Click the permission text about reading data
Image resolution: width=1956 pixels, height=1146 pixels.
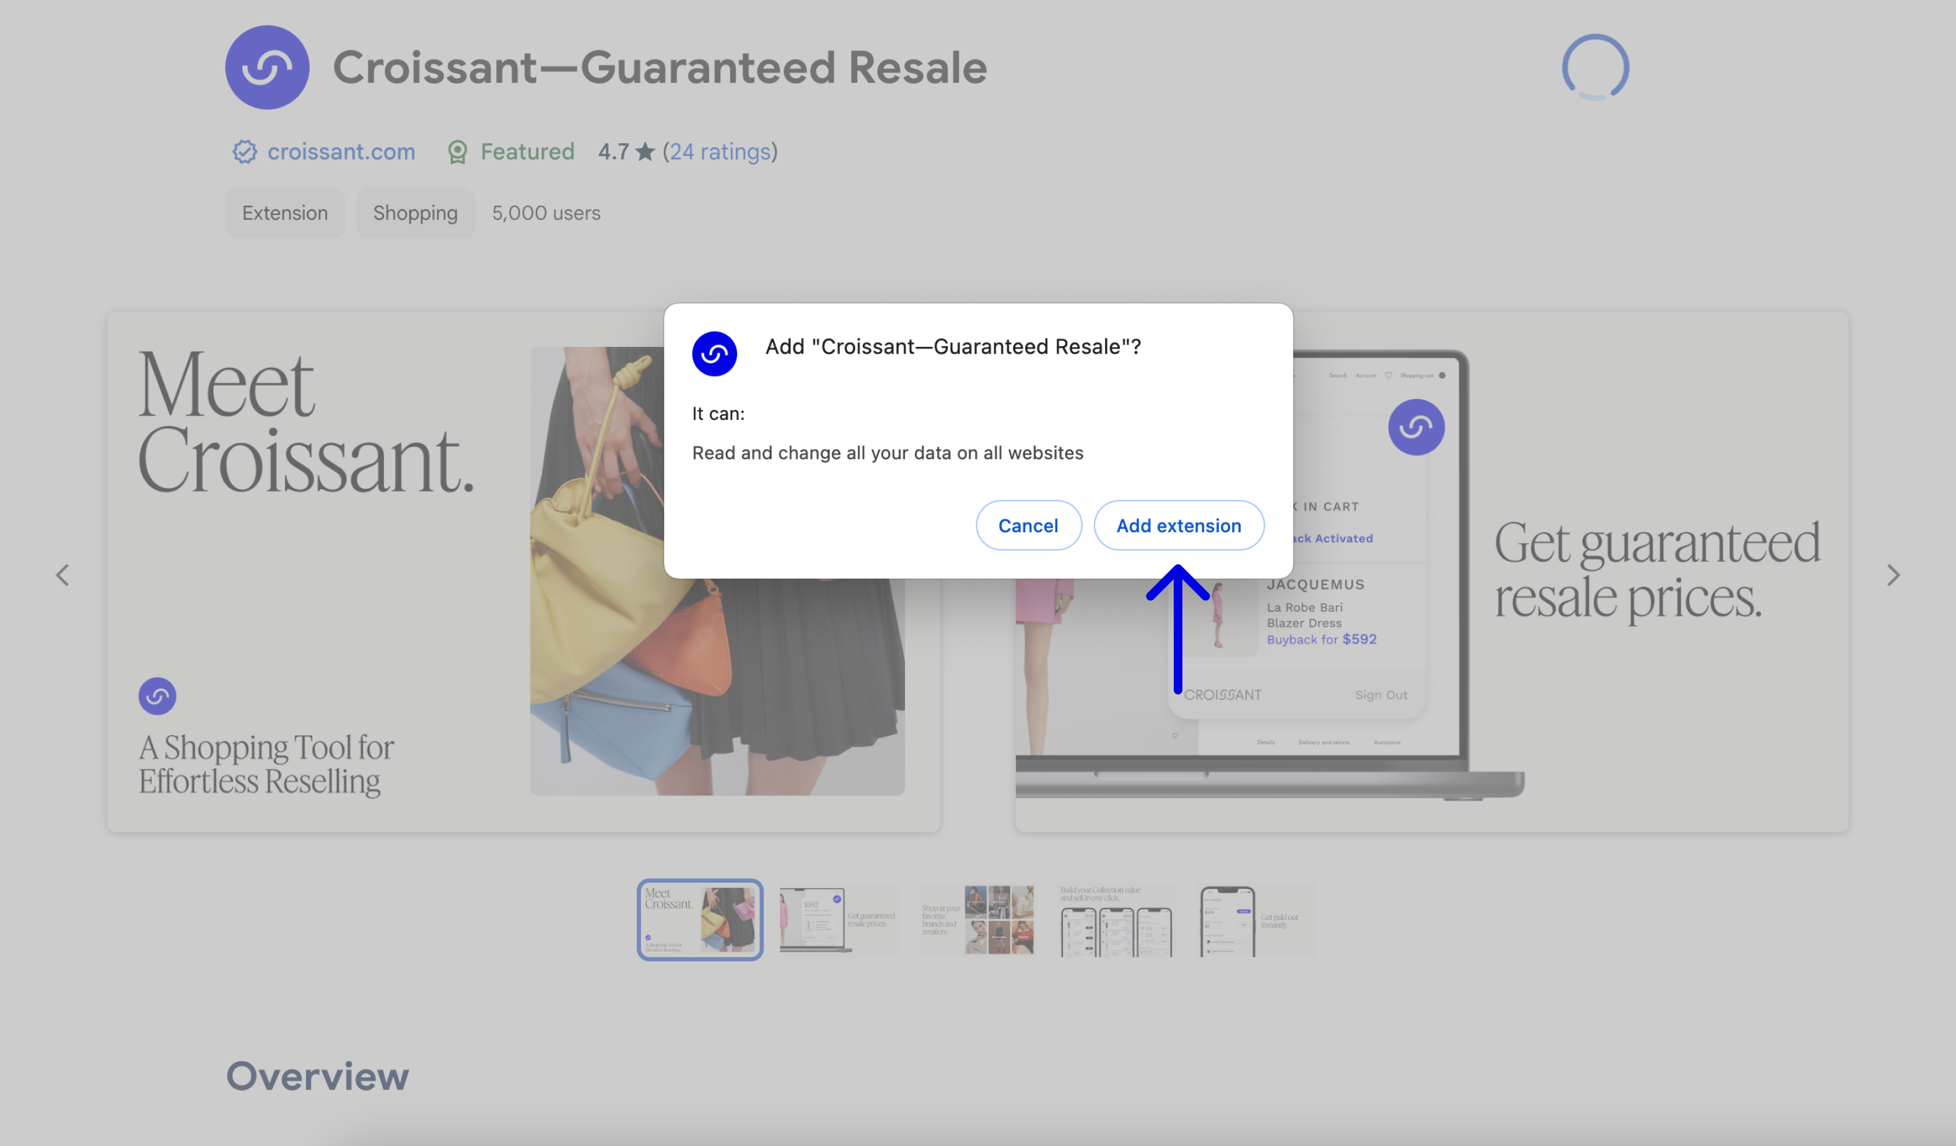(x=887, y=453)
